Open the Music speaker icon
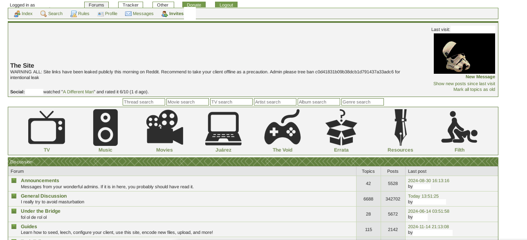The image size is (527, 240). (x=105, y=127)
